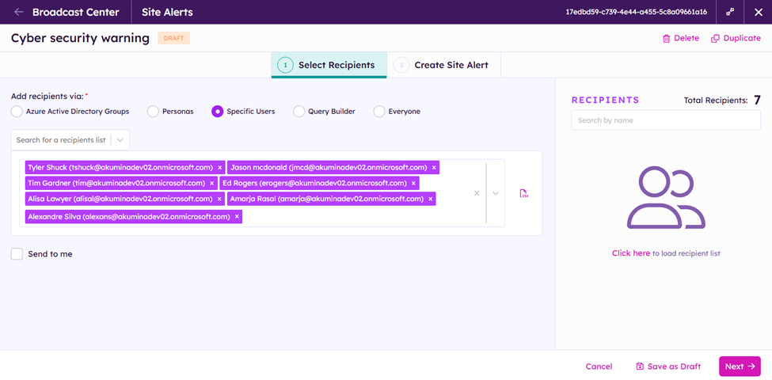
Task: Click the 'Click here' load recipients link
Action: (x=630, y=253)
